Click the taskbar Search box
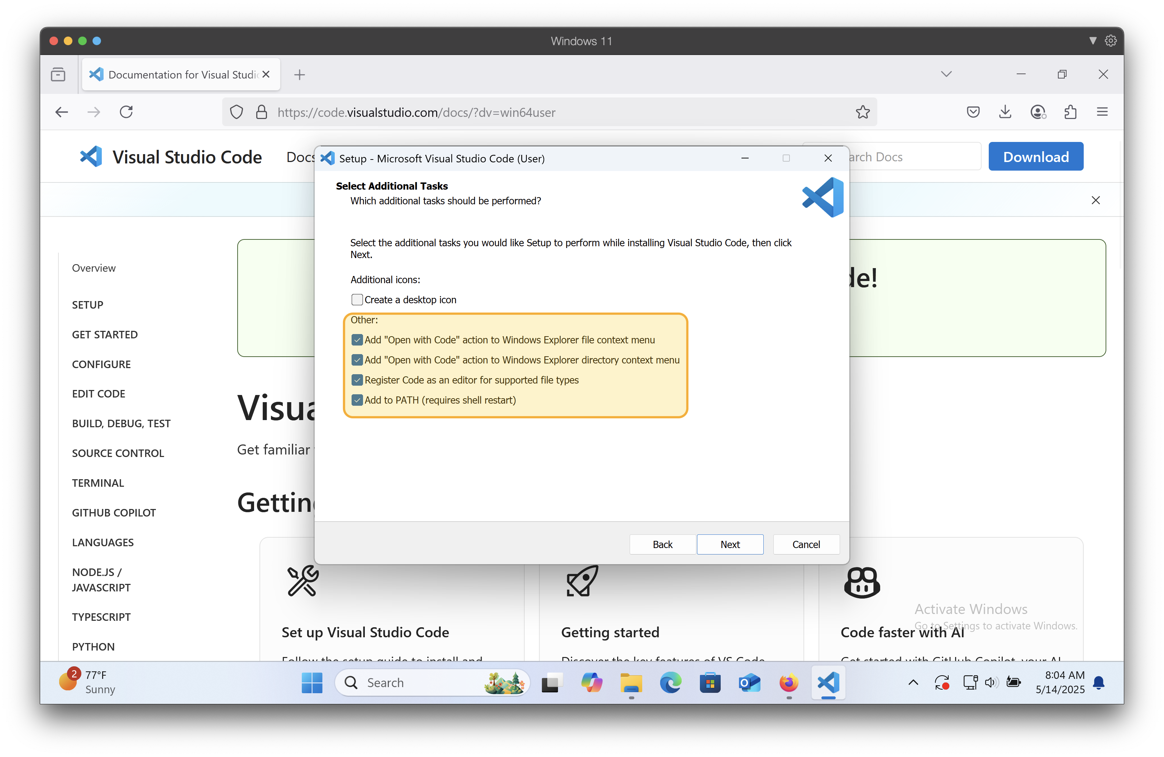Screen dimensions: 1164x757 click(432, 682)
